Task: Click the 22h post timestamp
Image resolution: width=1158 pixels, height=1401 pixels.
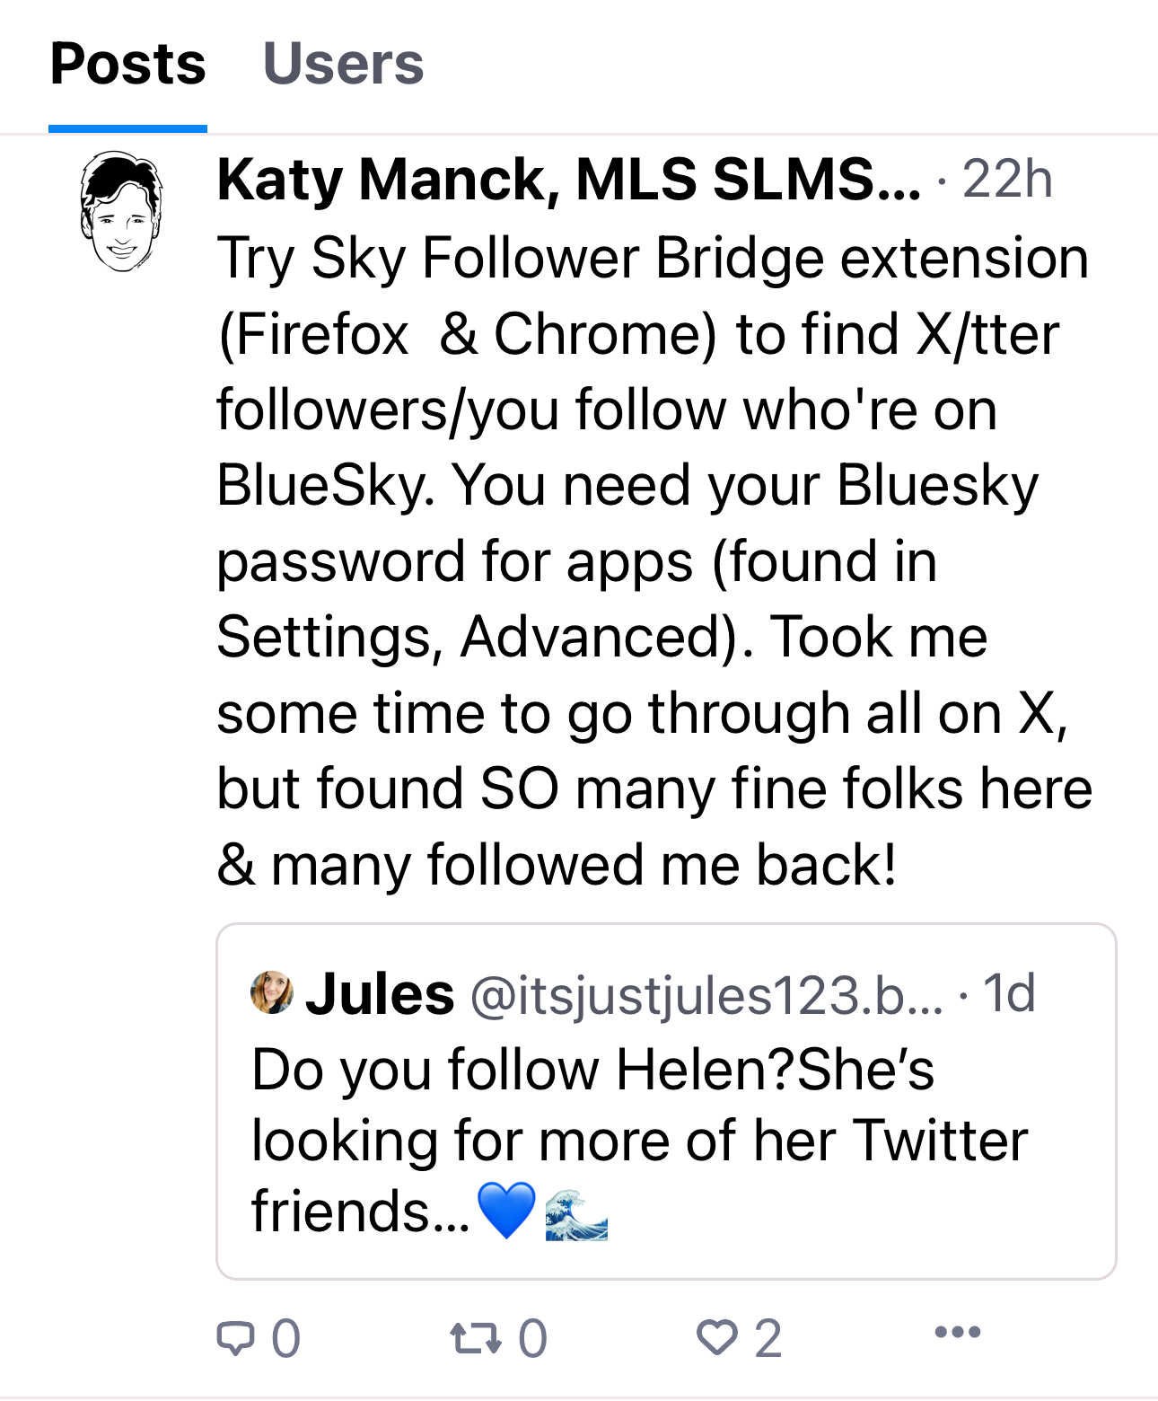Action: [1007, 179]
